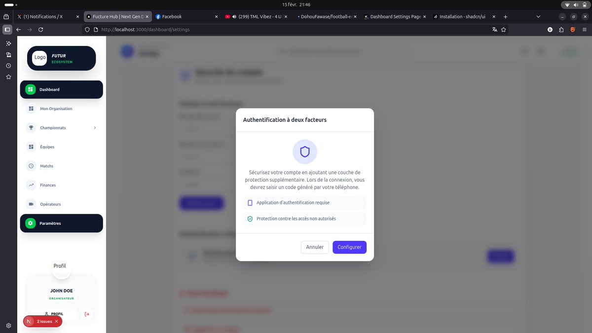Close the Facebook tab
This screenshot has width=592, height=333.
point(216,16)
